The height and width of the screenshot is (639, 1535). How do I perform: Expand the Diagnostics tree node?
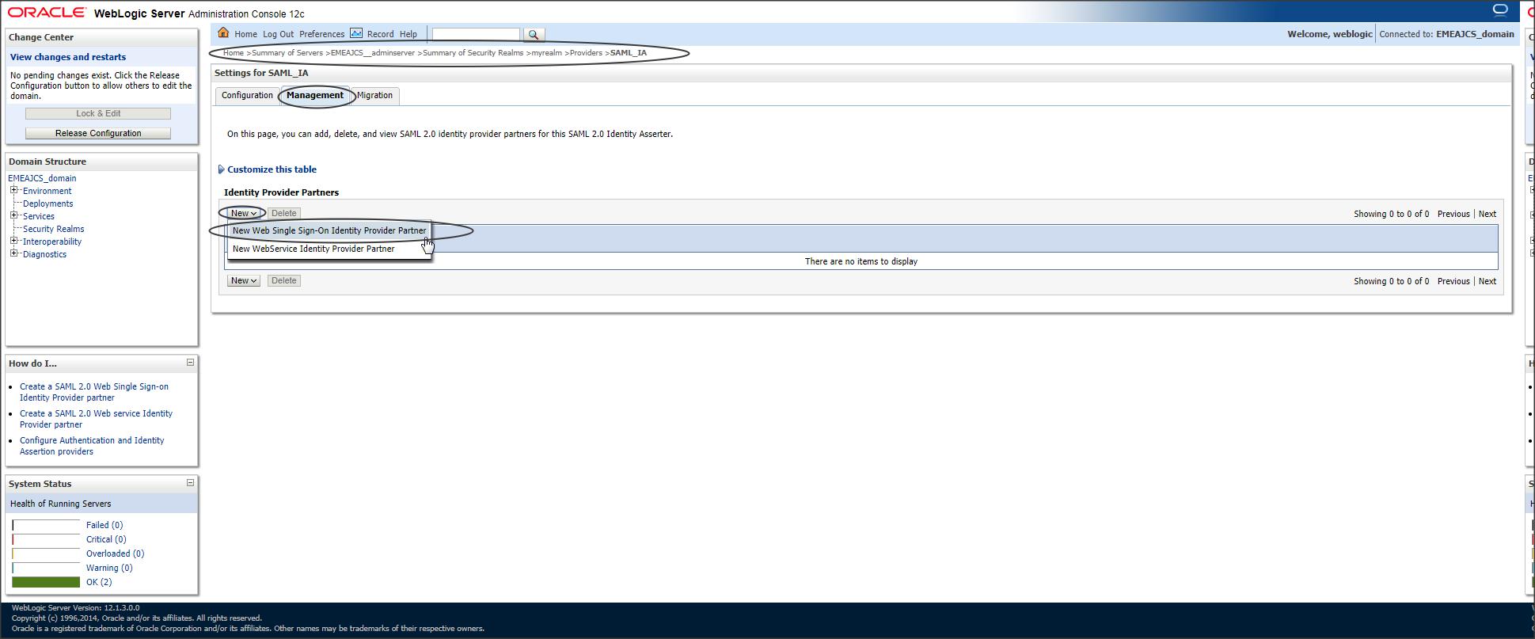pyautogui.click(x=13, y=253)
